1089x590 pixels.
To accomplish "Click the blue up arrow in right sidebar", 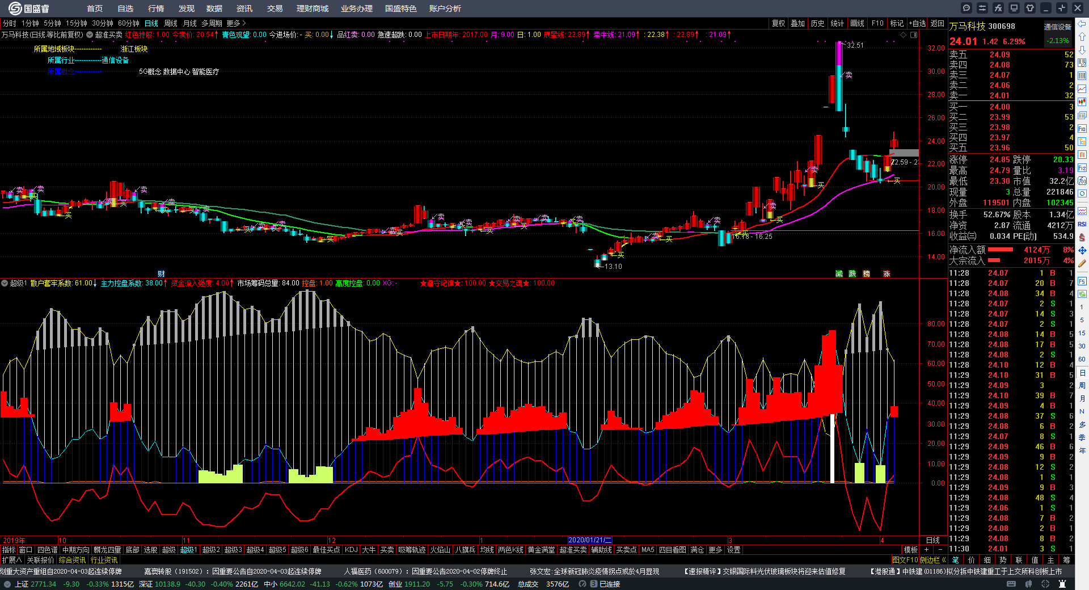I will click(1082, 37).
